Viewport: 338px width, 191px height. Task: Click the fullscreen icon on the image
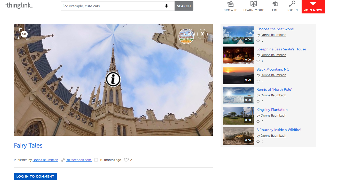click(x=202, y=34)
